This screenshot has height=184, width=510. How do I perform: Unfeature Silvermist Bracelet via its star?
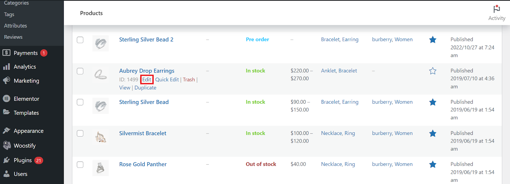(433, 133)
